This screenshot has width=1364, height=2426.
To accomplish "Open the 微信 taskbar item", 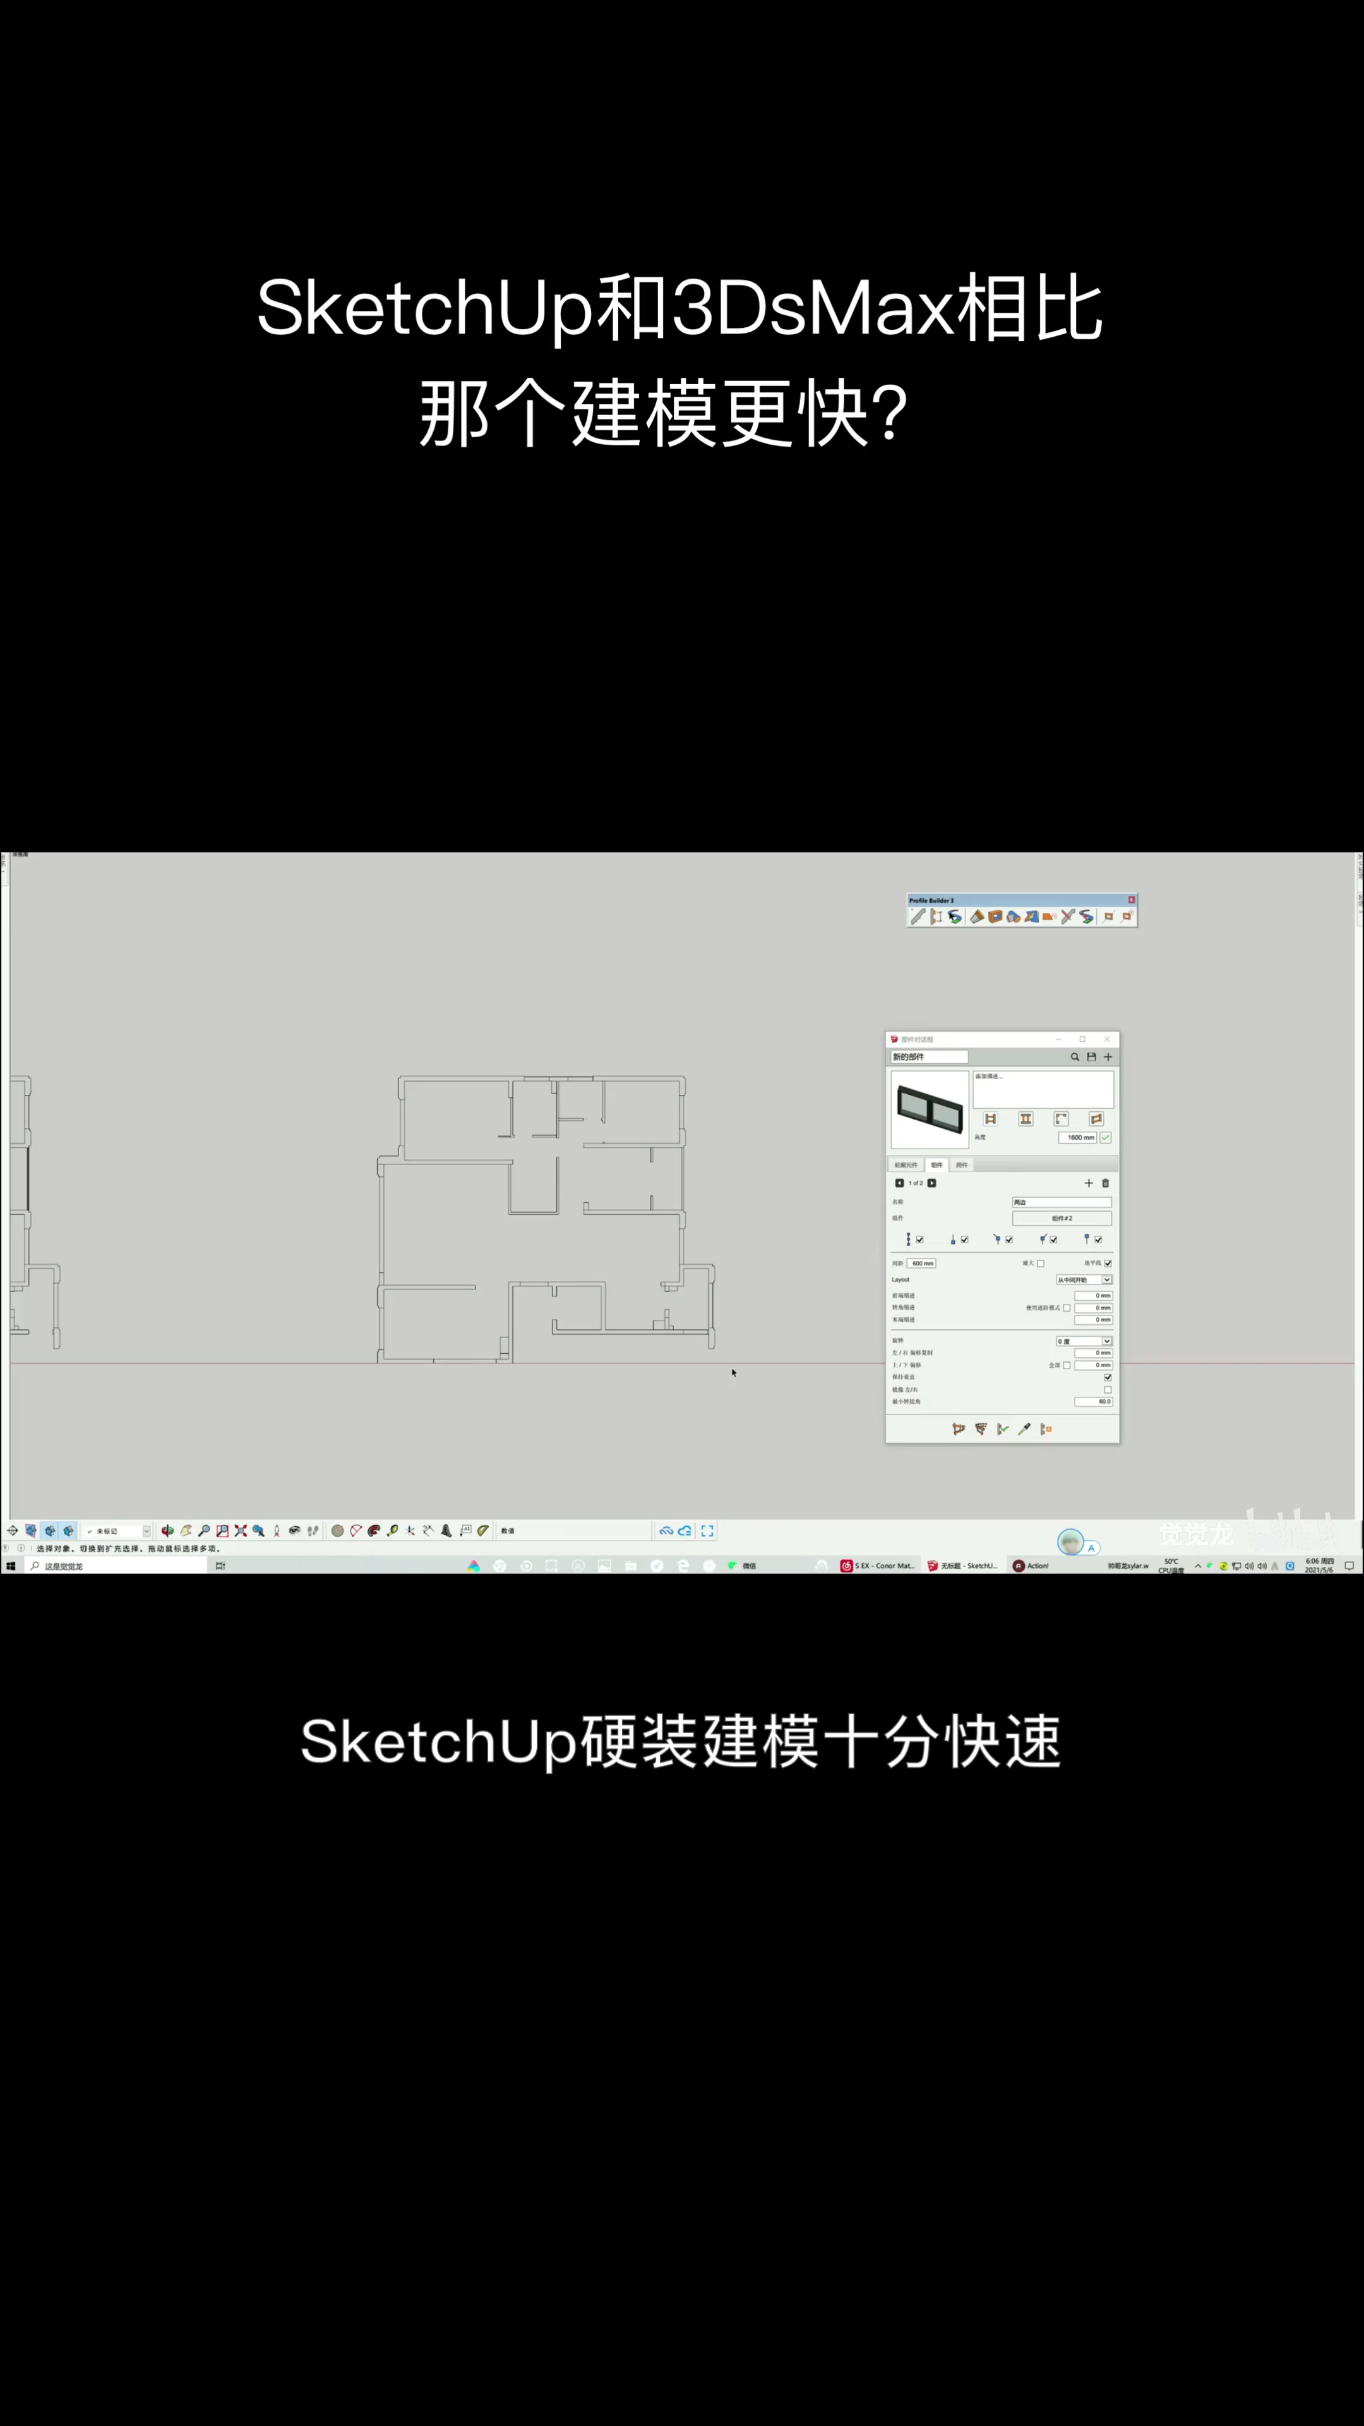I will point(742,1566).
